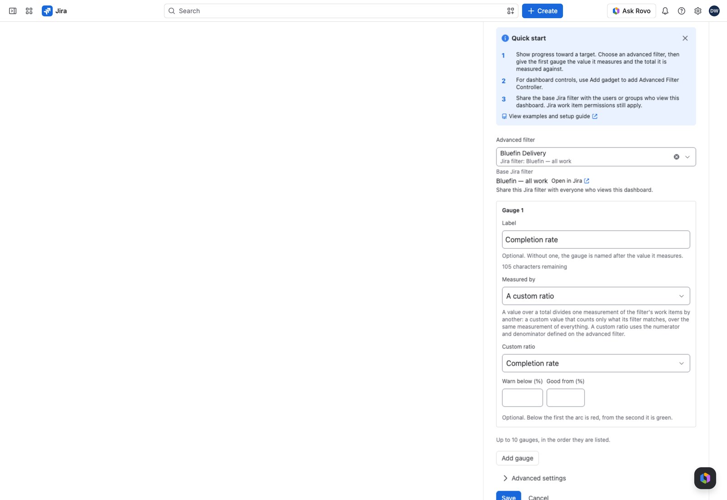Click the Good from (%) field
The image size is (727, 500).
(566, 398)
